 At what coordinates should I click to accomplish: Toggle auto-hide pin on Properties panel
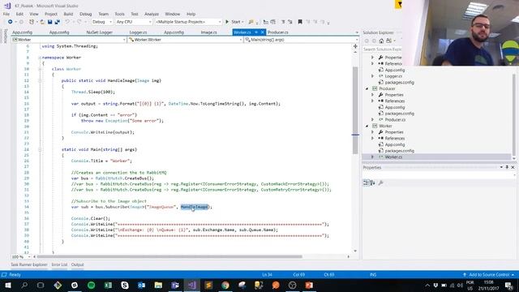[x=507, y=168]
